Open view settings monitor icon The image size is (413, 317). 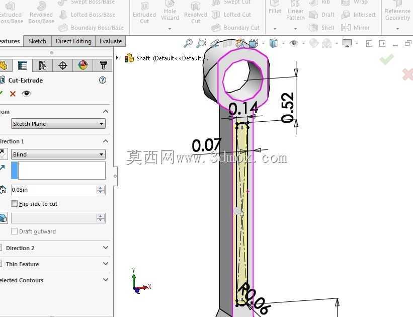347,43
